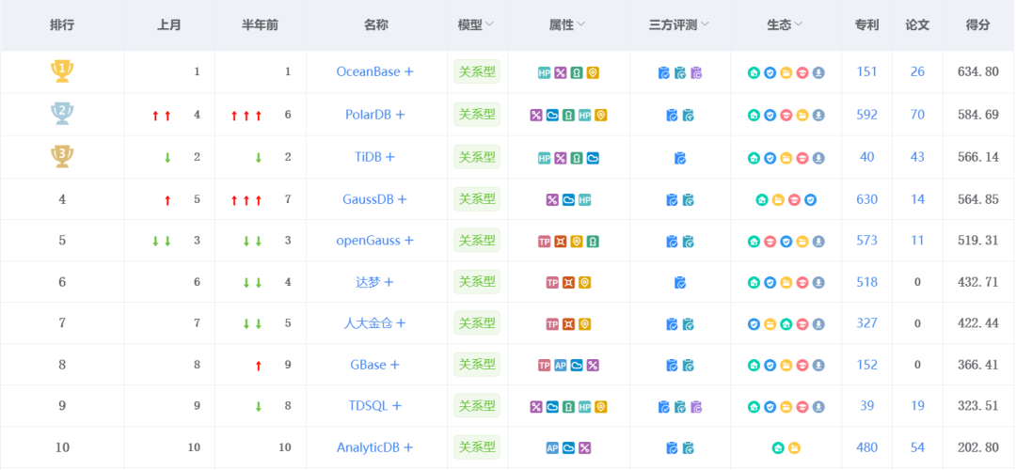The height and width of the screenshot is (470, 1016).
Task: Click AnalyticDB score 202.80
Action: [x=977, y=448]
